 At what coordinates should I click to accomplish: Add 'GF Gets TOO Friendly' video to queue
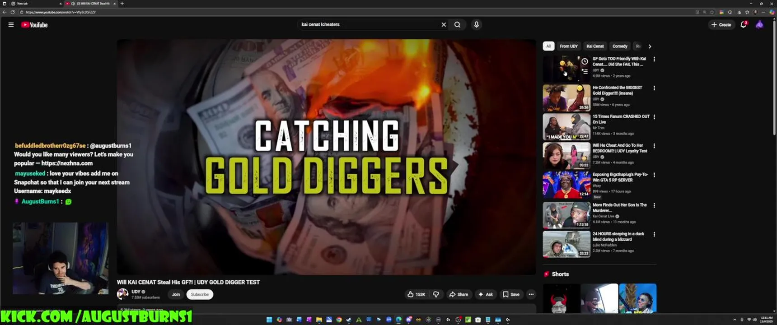click(585, 71)
